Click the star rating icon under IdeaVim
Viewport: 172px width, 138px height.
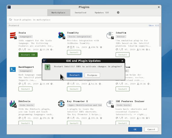[147, 49]
